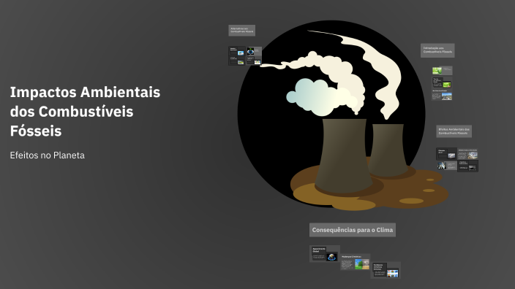Open the bottom-left Efeitos slide with smokestack photo
This screenshot has height=289, width=515.
point(446,166)
